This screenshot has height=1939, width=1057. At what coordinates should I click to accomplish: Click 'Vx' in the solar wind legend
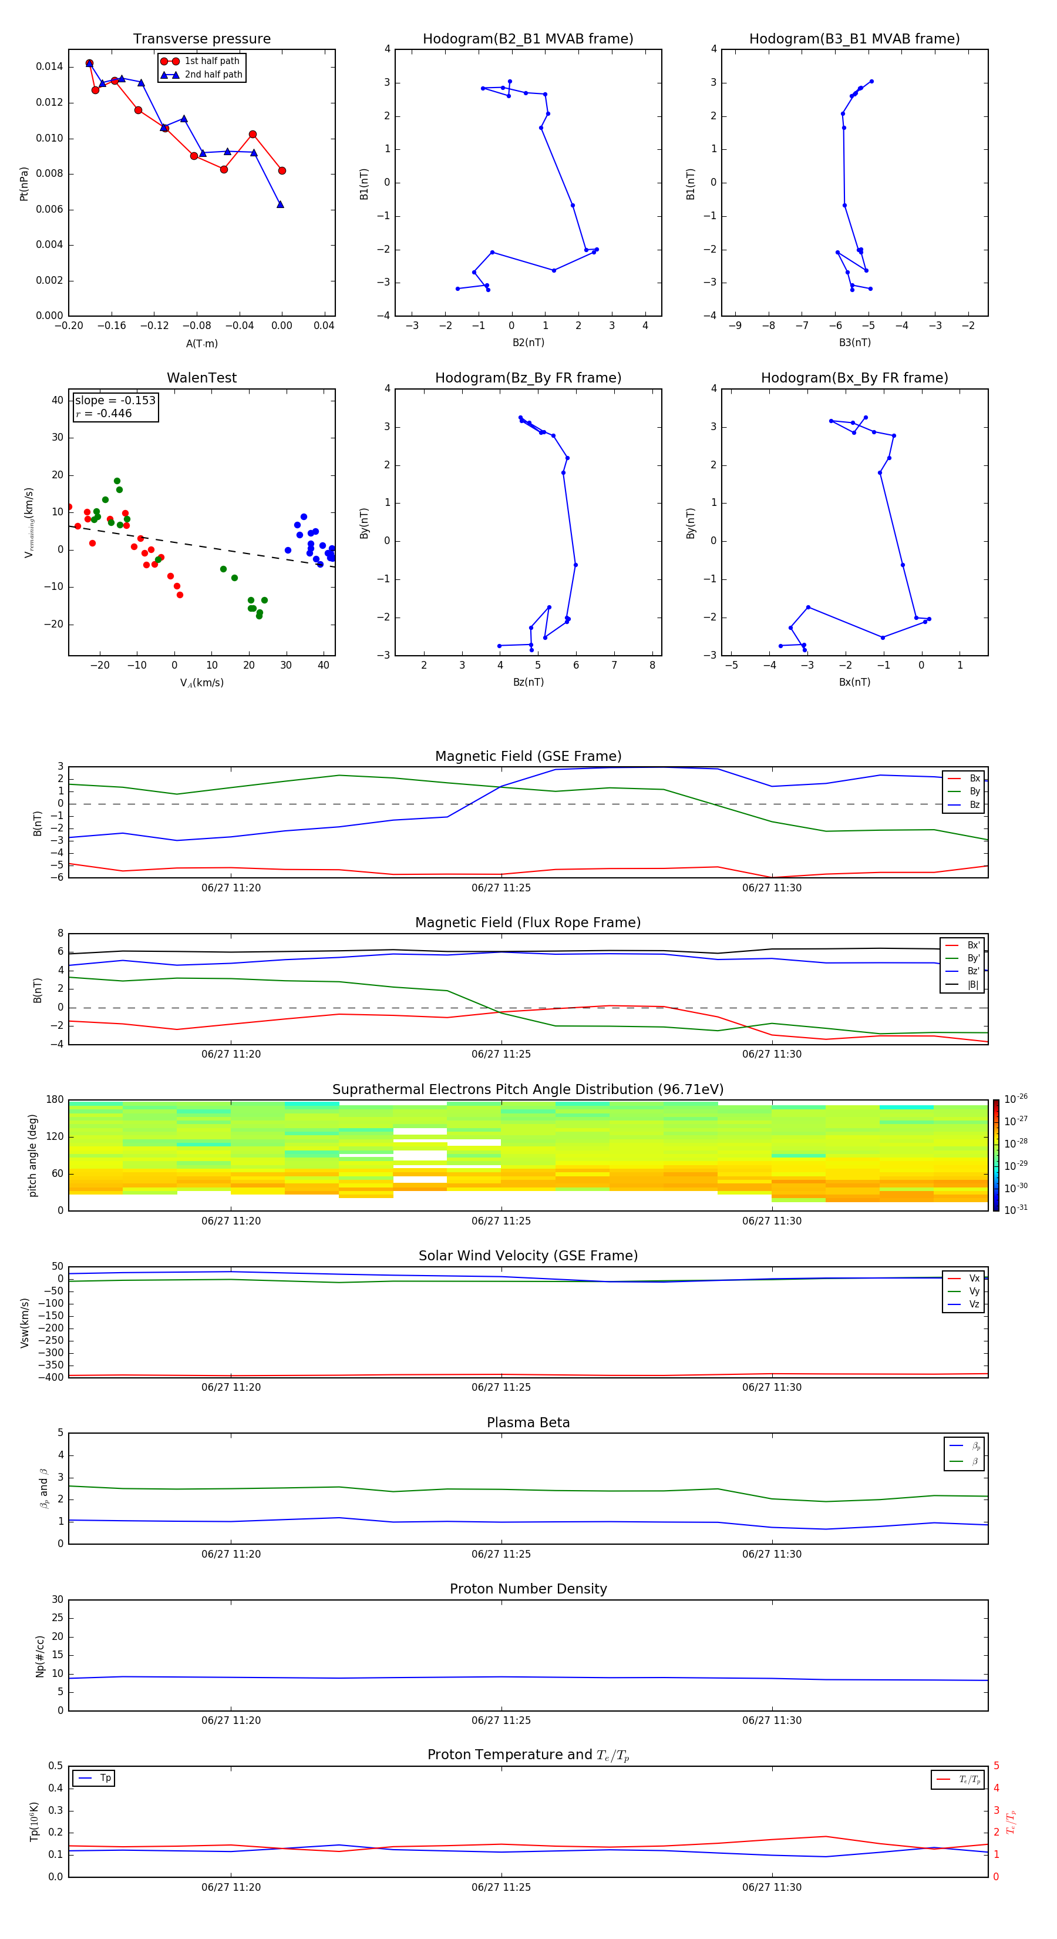(964, 1278)
